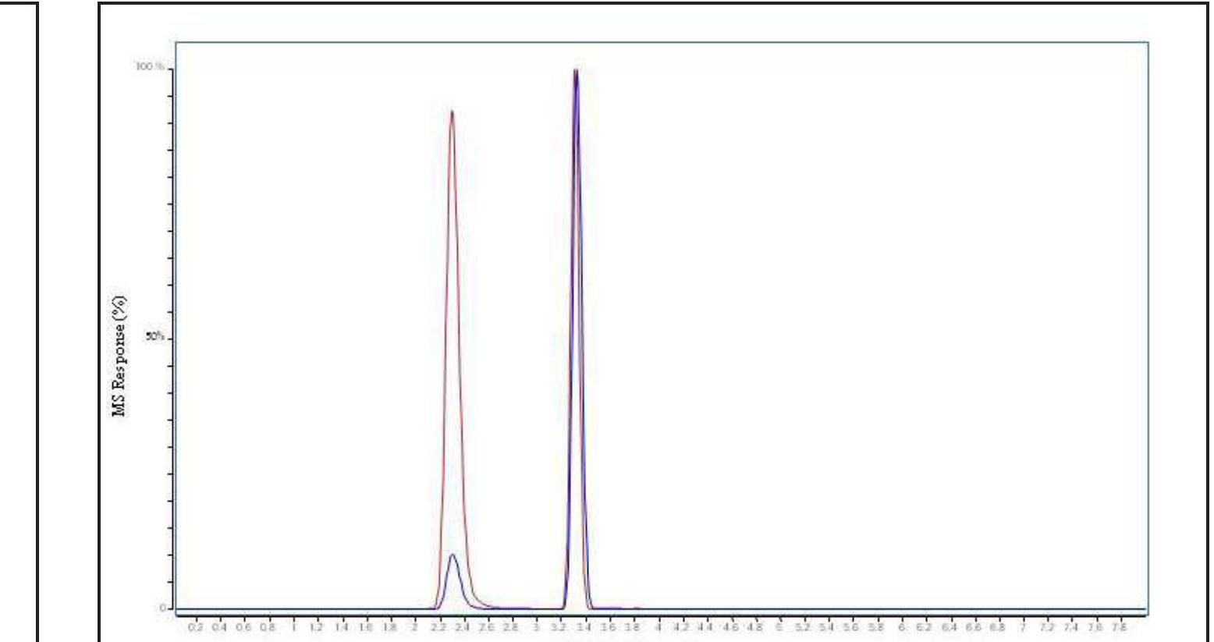Click the tall red peak apex near 2.3
This screenshot has width=1214, height=642.
pyautogui.click(x=452, y=112)
